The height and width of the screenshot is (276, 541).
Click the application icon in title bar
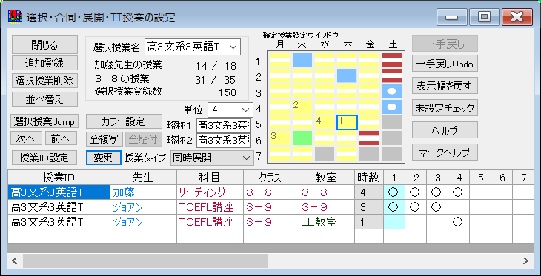pos(15,17)
